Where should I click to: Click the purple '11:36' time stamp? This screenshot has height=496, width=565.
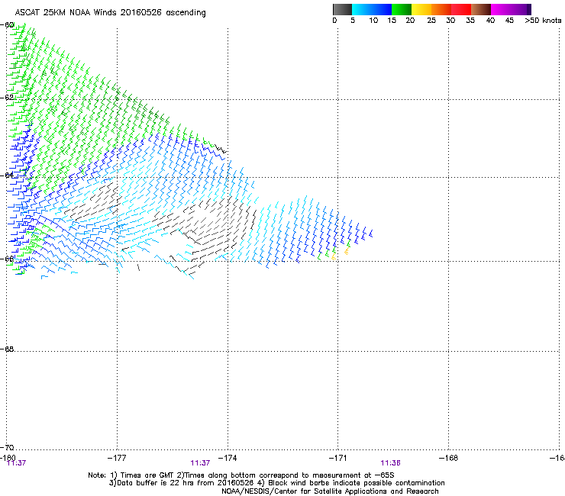[x=391, y=463]
